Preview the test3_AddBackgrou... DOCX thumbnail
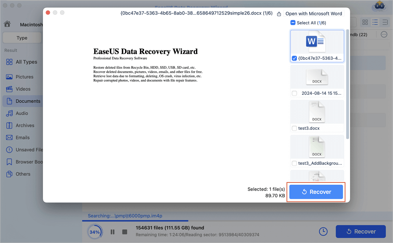This screenshot has width=393, height=243. [x=317, y=147]
